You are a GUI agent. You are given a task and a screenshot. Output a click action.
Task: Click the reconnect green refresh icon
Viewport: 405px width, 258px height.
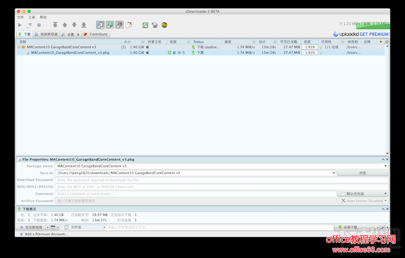tap(145, 25)
